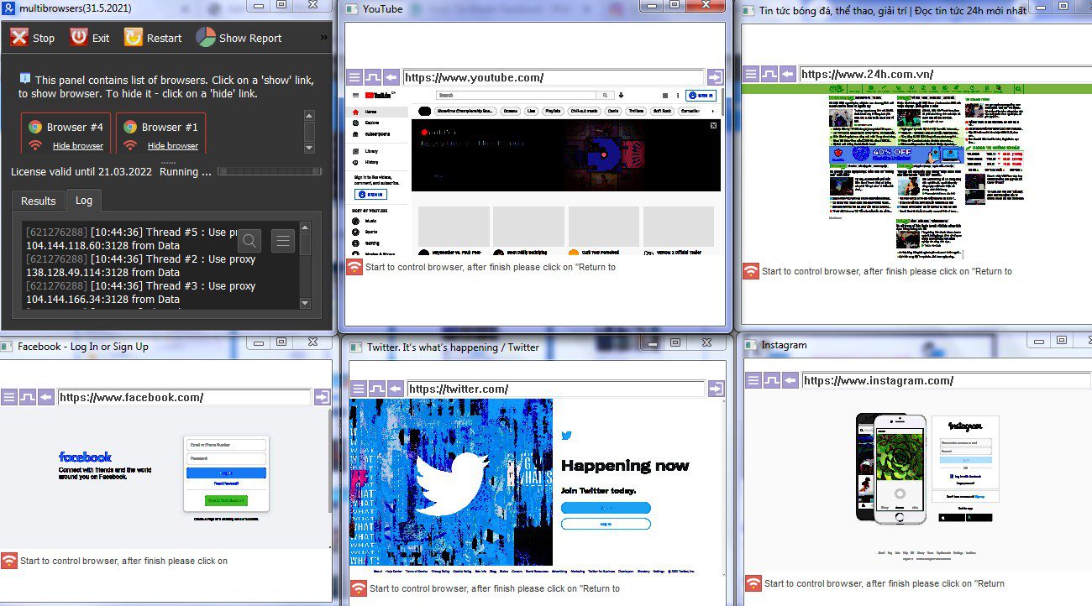Switch to the Results tab
This screenshot has height=606, width=1092.
point(38,201)
